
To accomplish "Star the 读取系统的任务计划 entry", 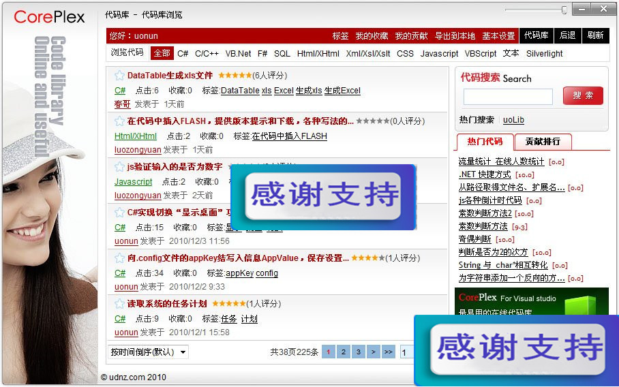I will tap(119, 304).
